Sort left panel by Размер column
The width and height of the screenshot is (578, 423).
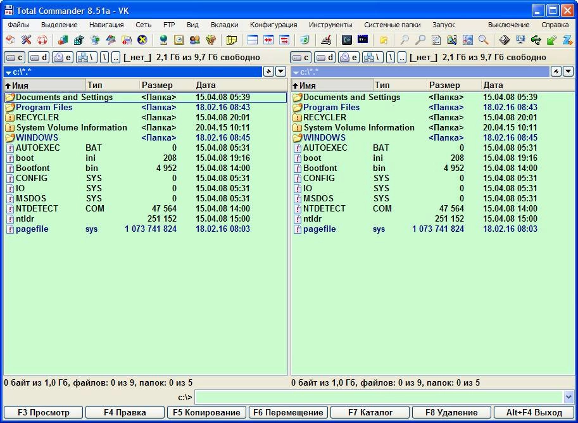click(167, 85)
